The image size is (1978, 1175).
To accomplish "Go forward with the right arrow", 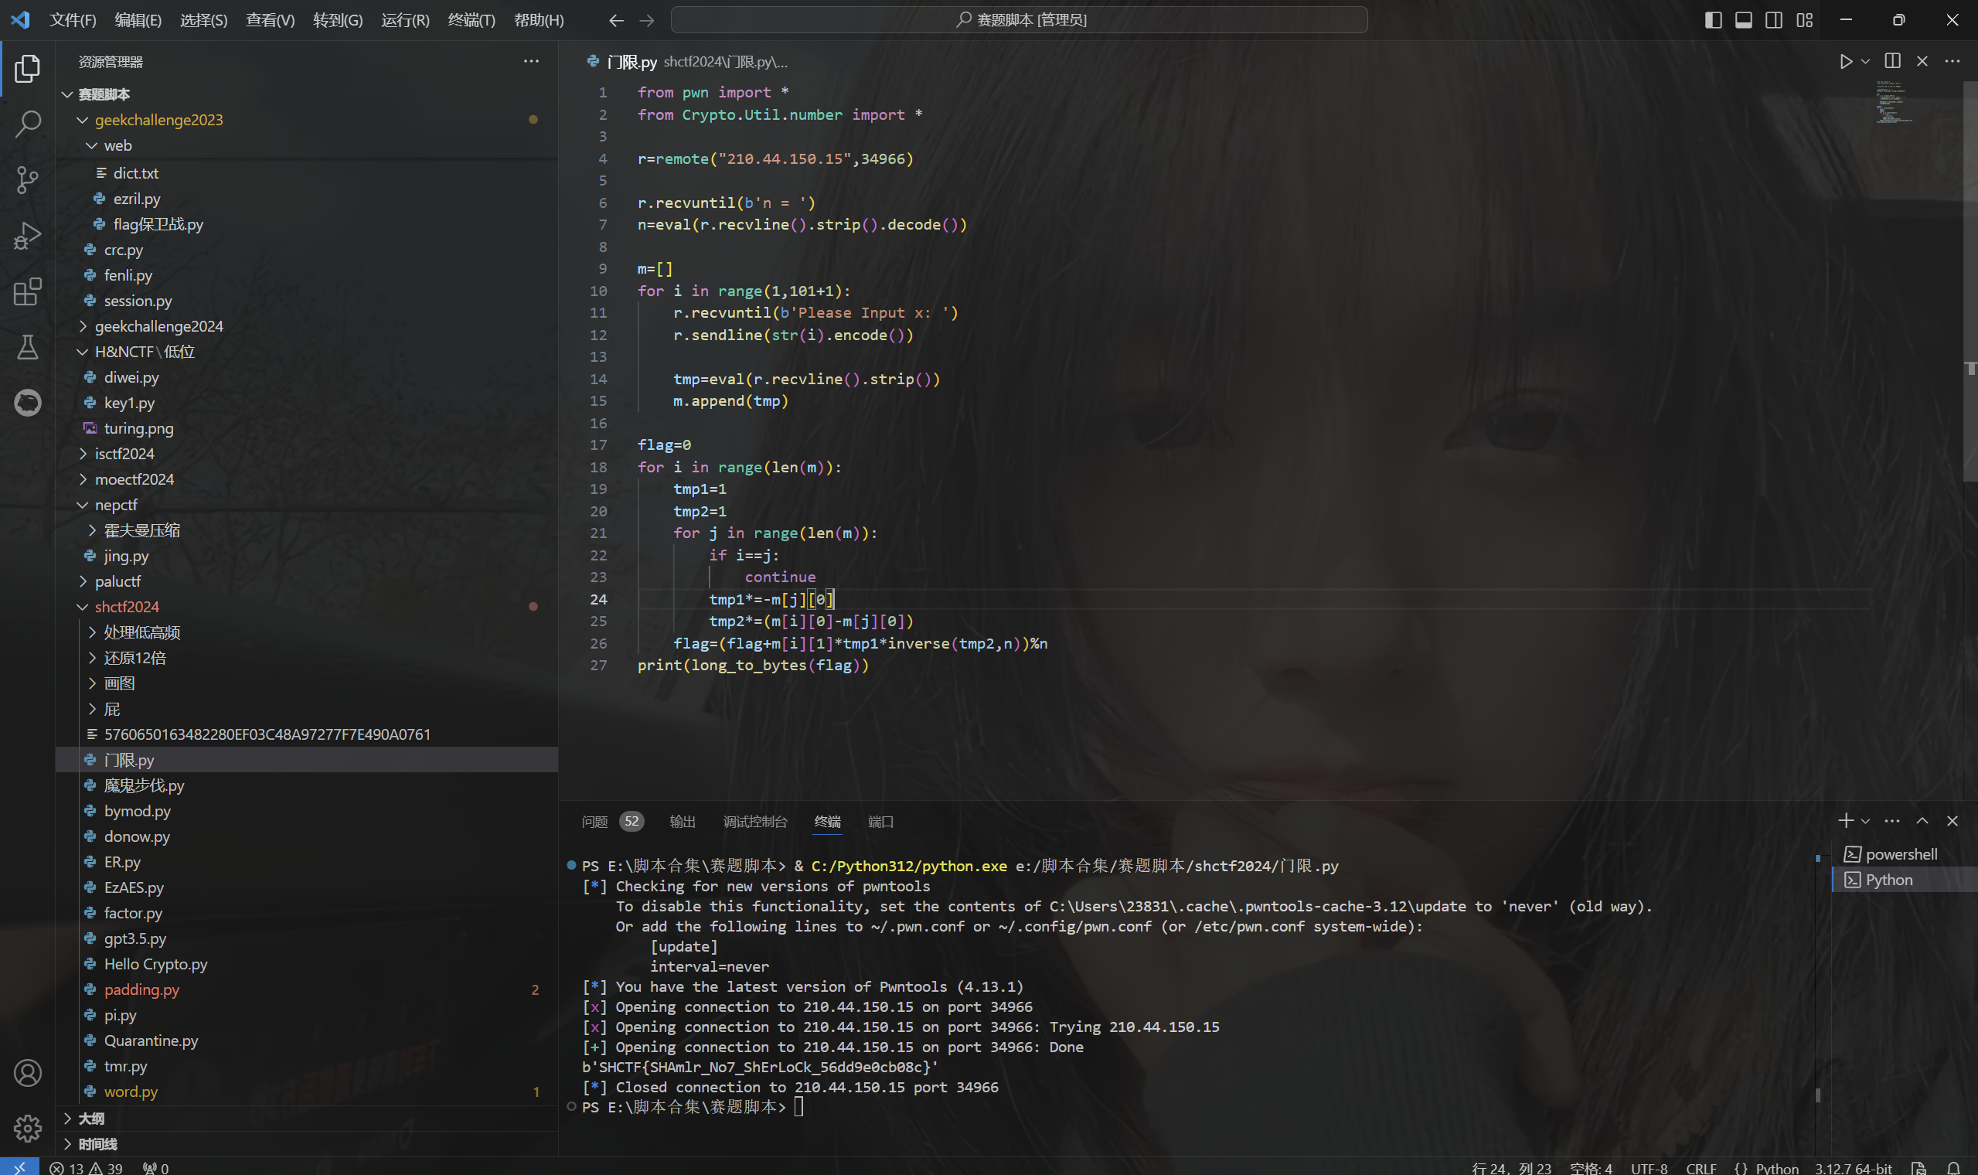I will coord(647,20).
